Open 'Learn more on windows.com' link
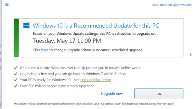 click(x=171, y=5)
